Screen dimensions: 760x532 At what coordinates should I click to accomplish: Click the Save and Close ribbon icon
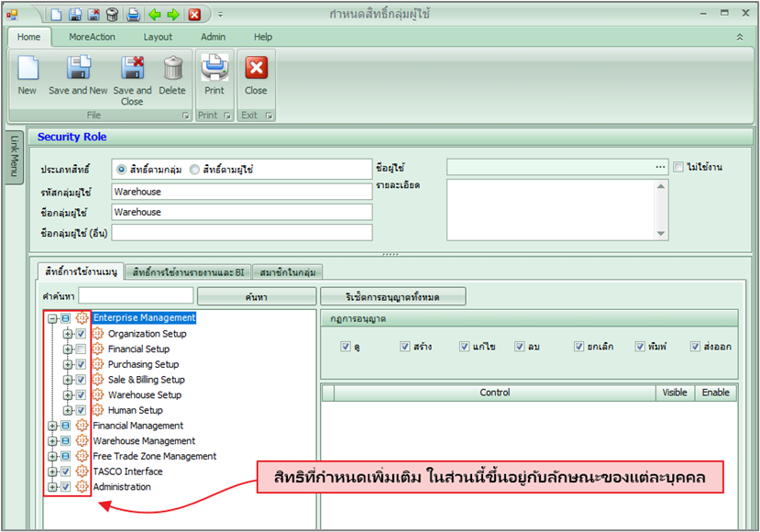tap(132, 70)
